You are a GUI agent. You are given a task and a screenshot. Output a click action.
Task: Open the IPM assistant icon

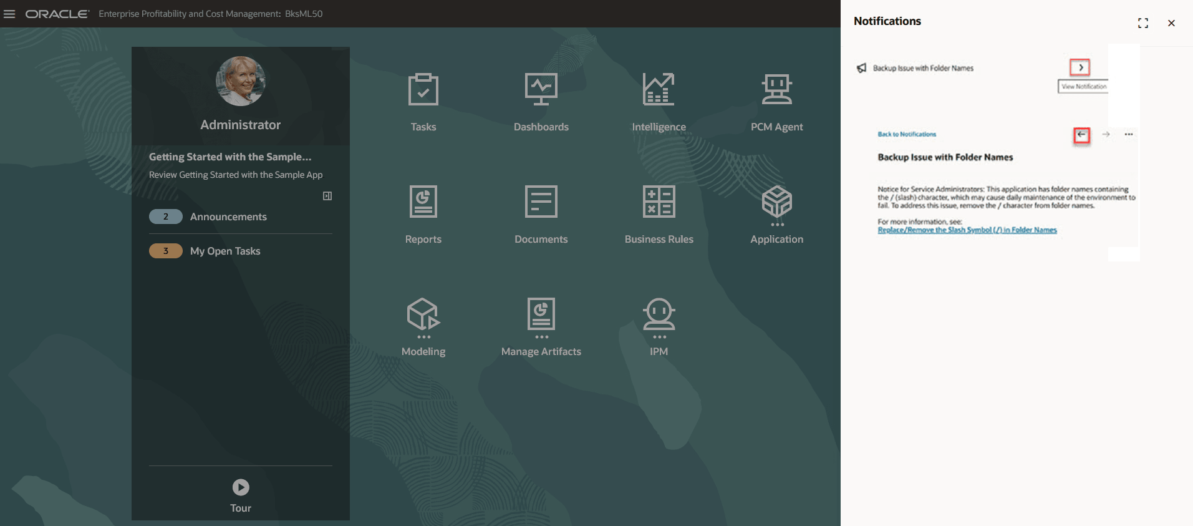(x=659, y=317)
